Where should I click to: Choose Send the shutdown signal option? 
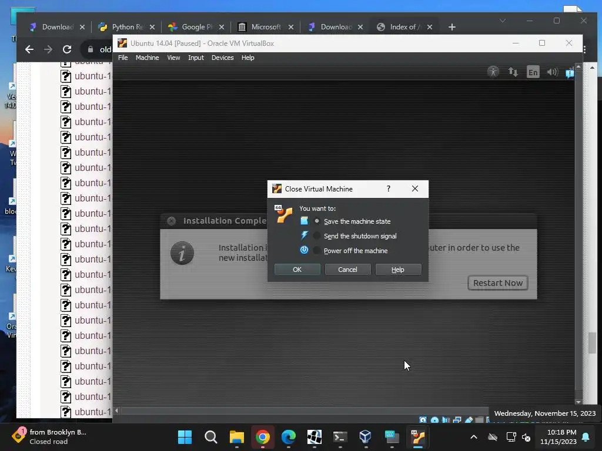[317, 236]
